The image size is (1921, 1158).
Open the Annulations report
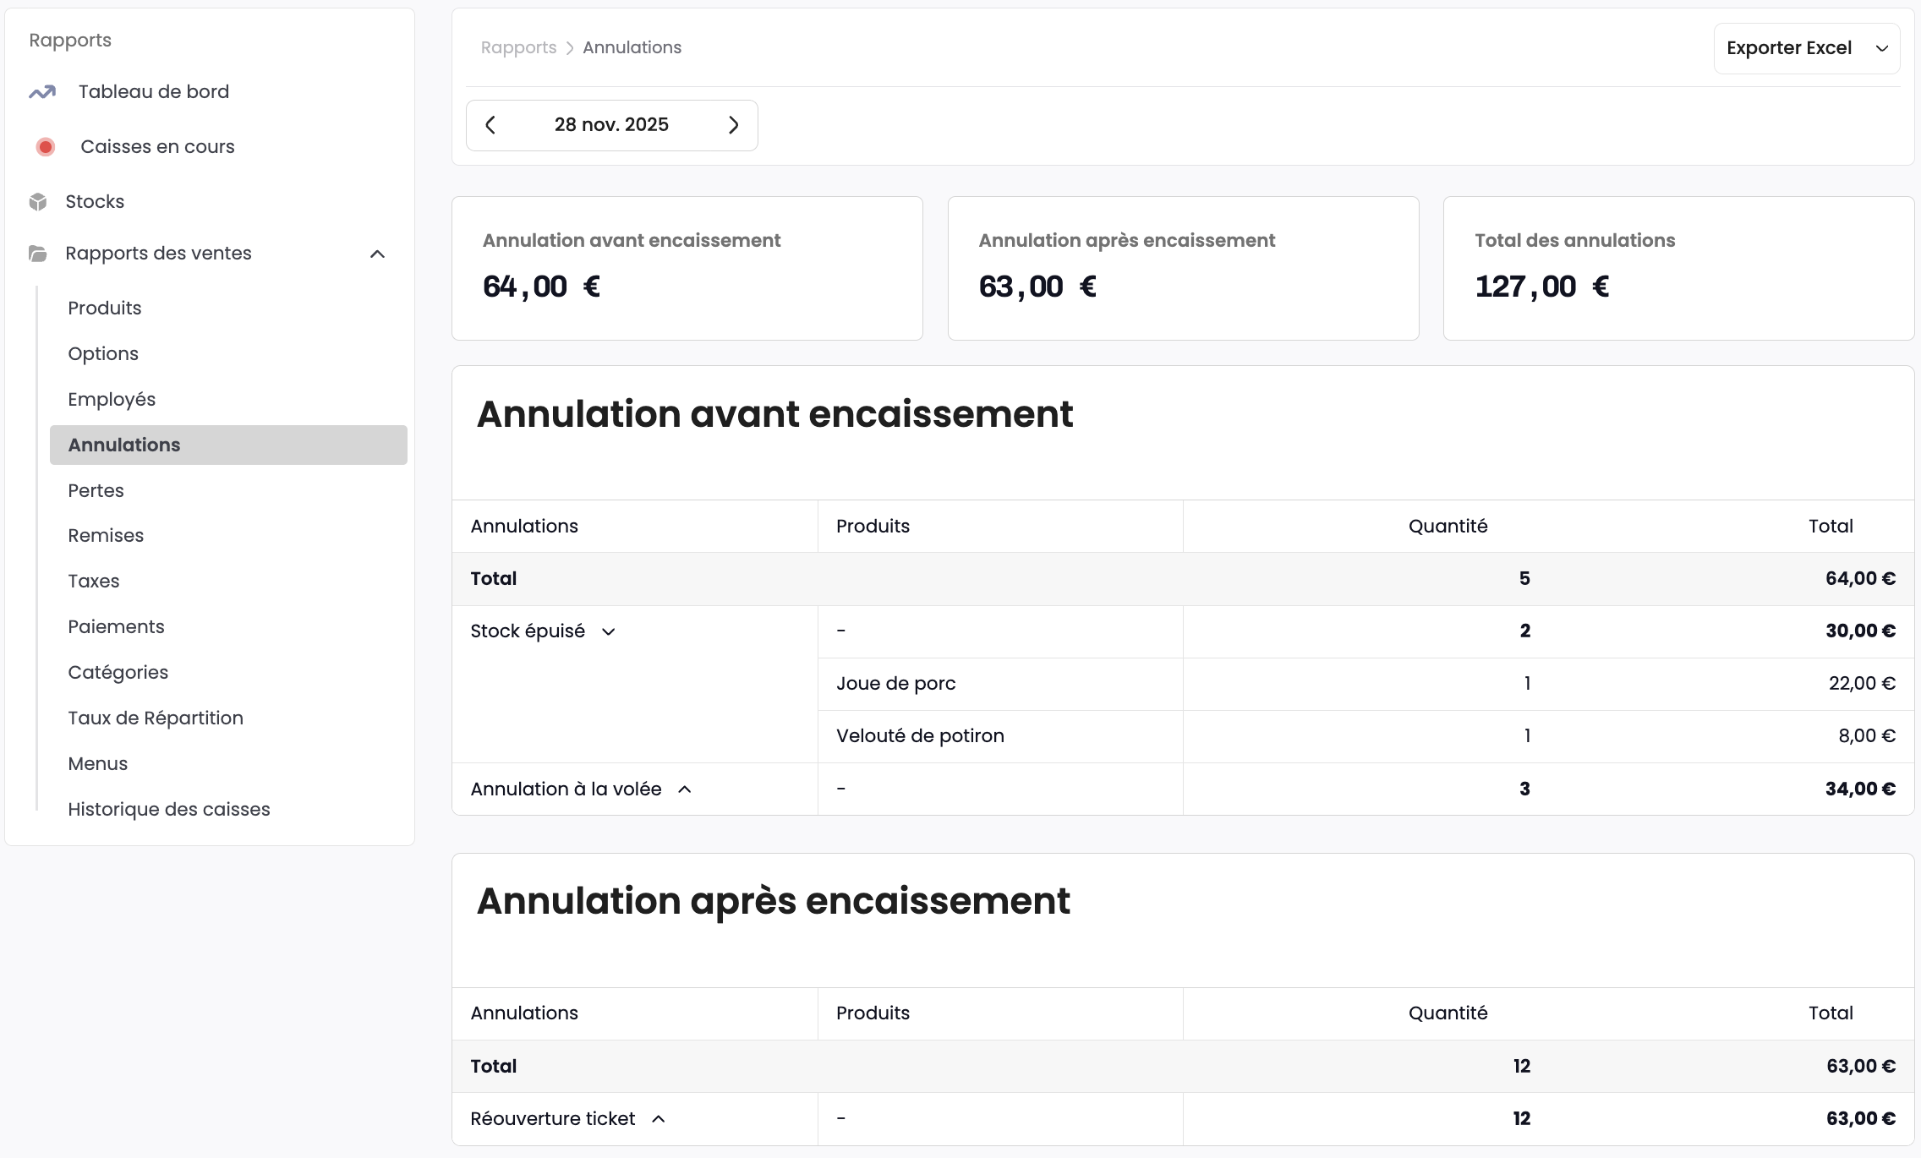(123, 445)
